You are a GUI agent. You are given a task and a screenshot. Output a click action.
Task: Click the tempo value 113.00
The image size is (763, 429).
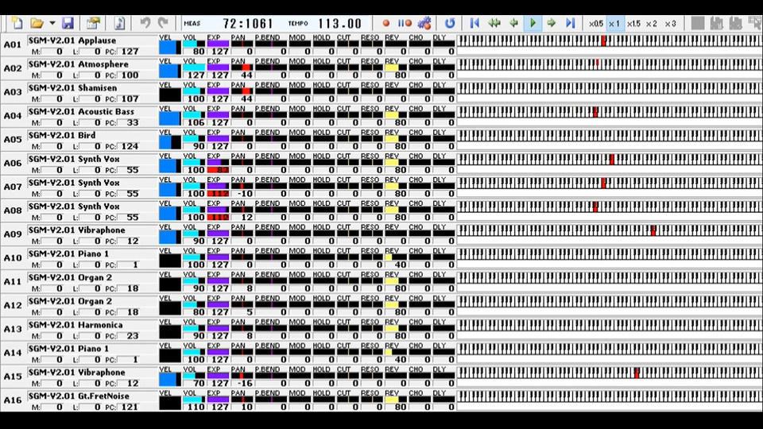pos(340,23)
